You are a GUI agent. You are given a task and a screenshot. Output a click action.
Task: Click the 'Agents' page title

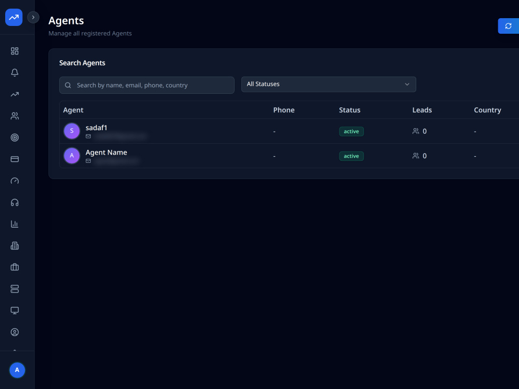66,21
